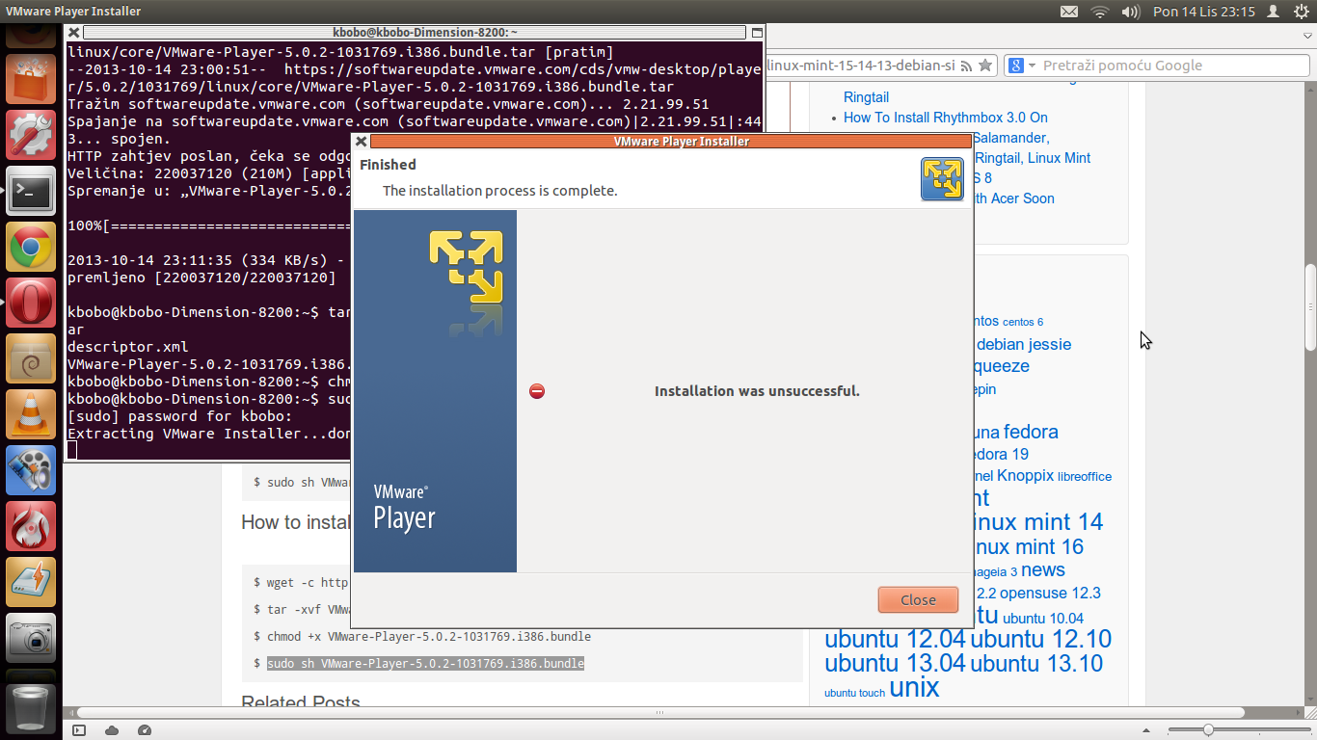Open Ubuntu Software Center from the launcher
This screenshot has width=1317, height=740.
pos(31,79)
